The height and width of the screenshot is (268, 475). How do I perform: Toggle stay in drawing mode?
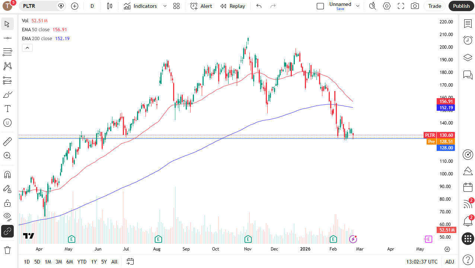[7, 189]
